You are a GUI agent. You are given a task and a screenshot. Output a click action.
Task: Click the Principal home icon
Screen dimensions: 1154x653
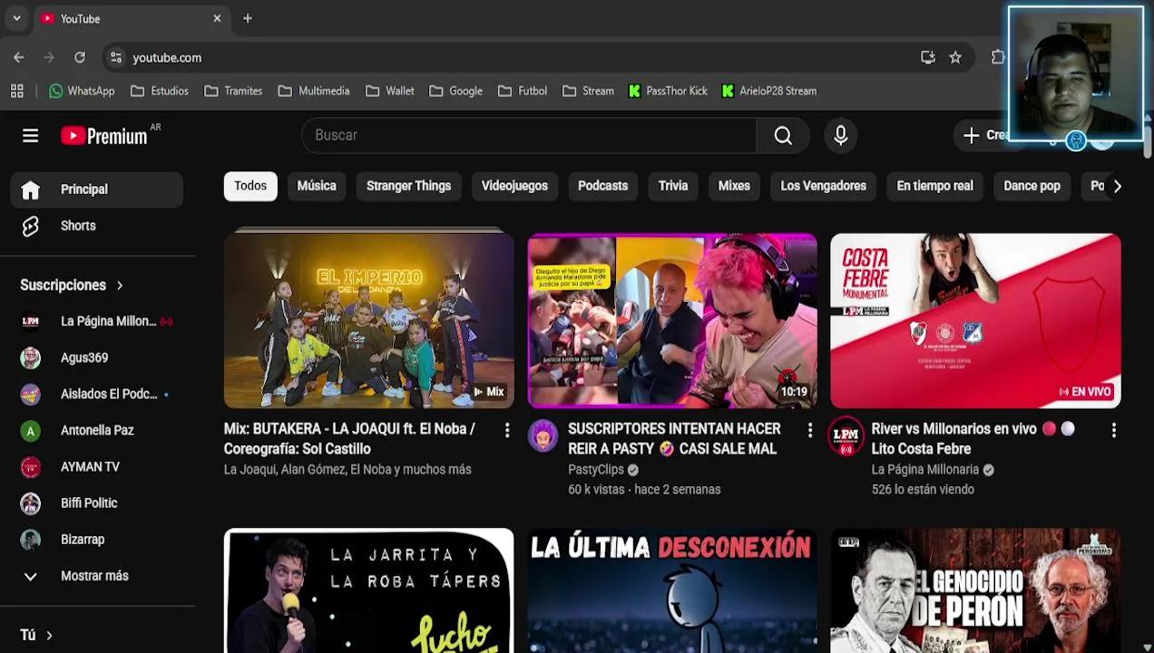click(x=30, y=190)
